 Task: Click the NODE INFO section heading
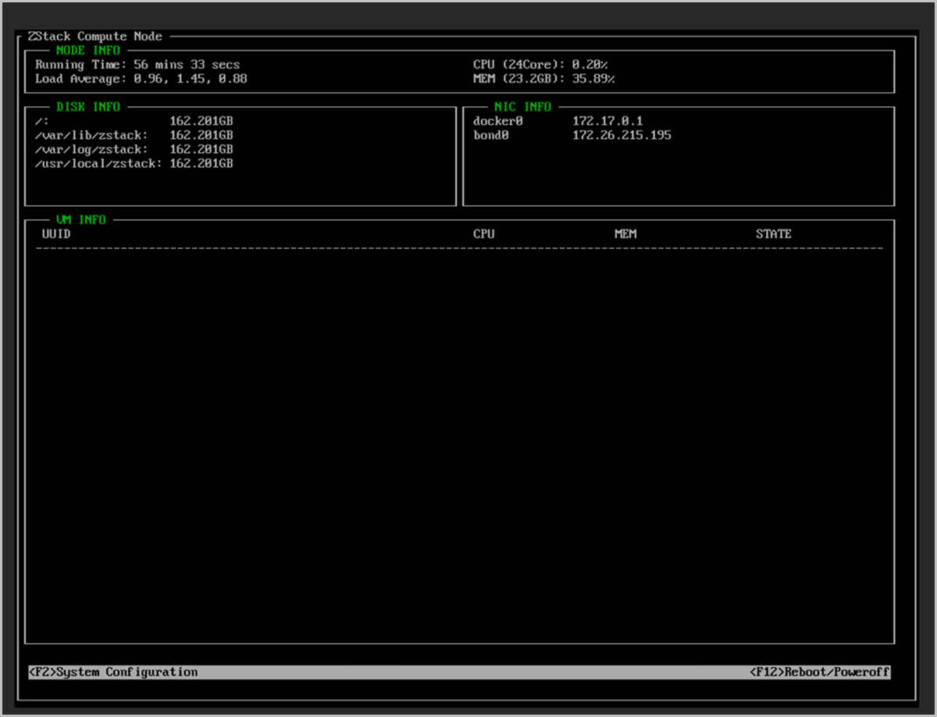[x=88, y=51]
